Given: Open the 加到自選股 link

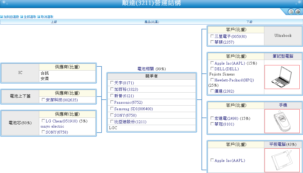Looking at the screenshot, I should coord(11,17).
